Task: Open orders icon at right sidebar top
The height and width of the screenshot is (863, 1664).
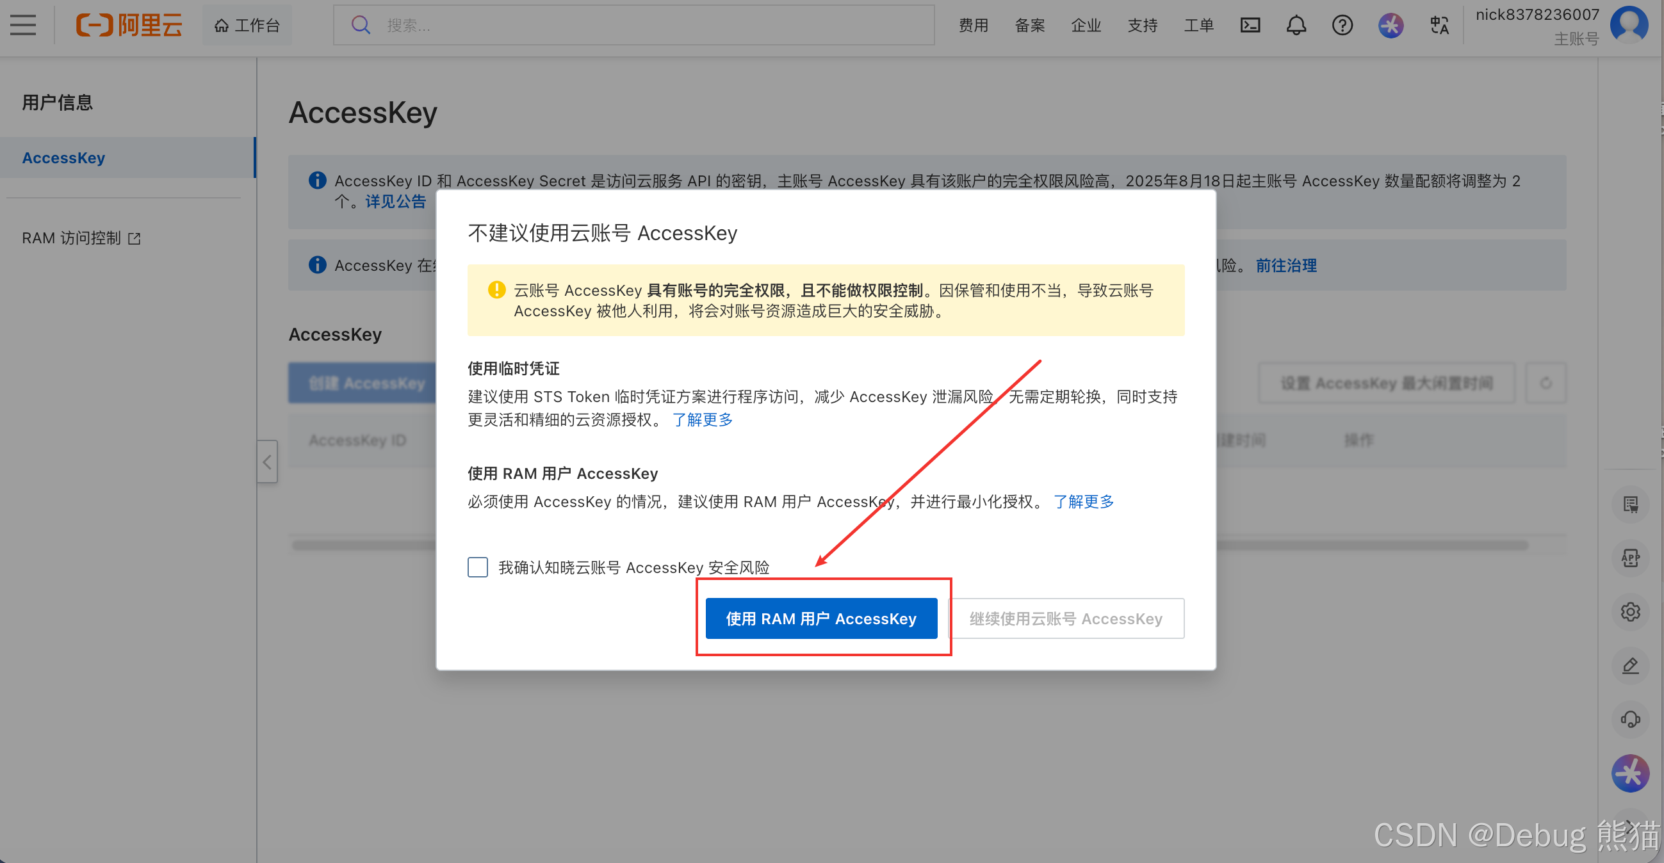Action: [1631, 504]
